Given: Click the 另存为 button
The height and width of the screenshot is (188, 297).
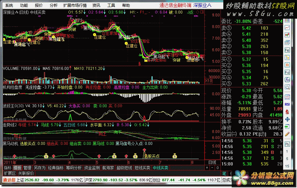Looking at the screenshot, I should click(40, 168).
